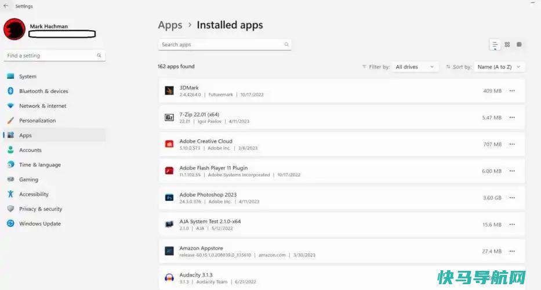Switch to tile view layout
The image size is (541, 290).
click(519, 45)
